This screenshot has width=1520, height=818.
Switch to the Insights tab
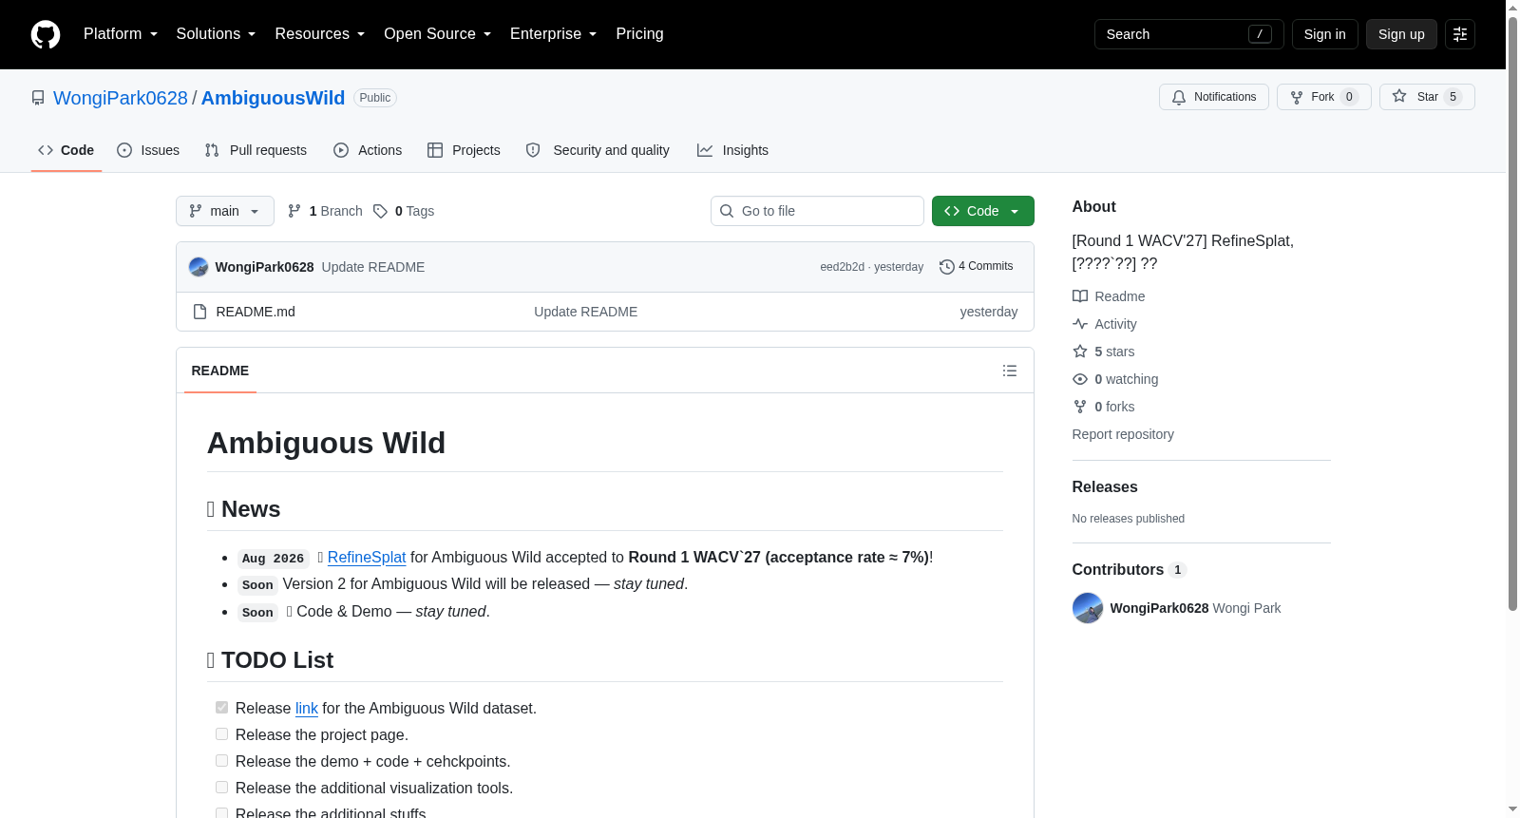click(732, 150)
